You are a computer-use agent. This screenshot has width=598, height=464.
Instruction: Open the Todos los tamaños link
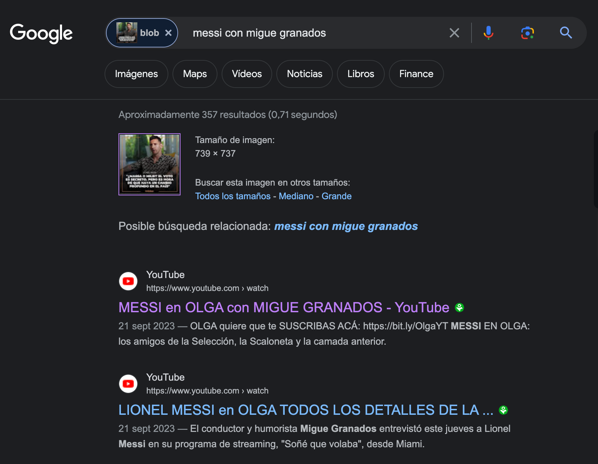(232, 196)
